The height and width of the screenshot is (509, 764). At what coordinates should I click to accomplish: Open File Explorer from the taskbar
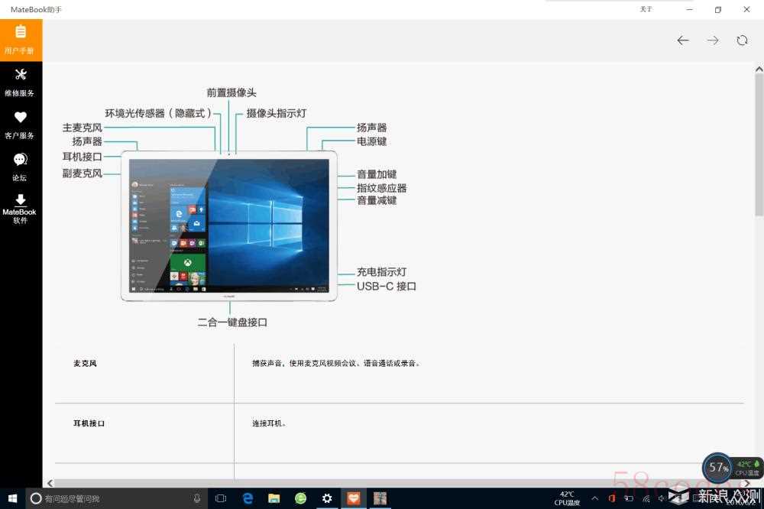point(274,498)
